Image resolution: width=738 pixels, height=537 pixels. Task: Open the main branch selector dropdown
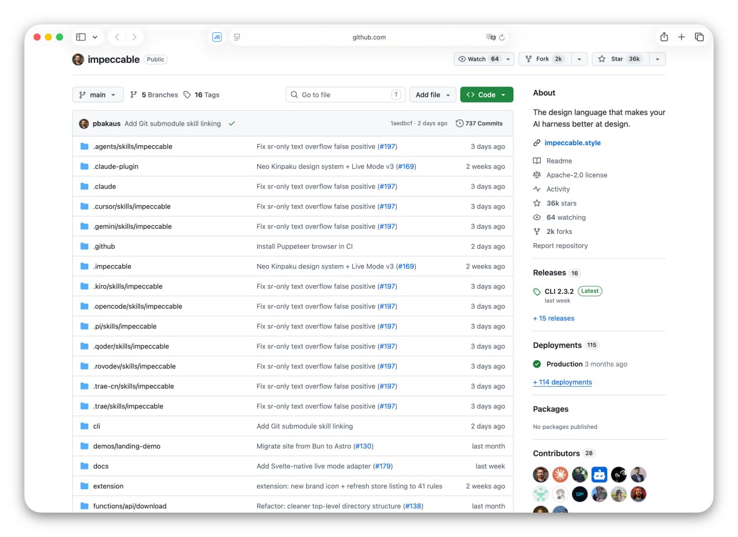(x=98, y=94)
